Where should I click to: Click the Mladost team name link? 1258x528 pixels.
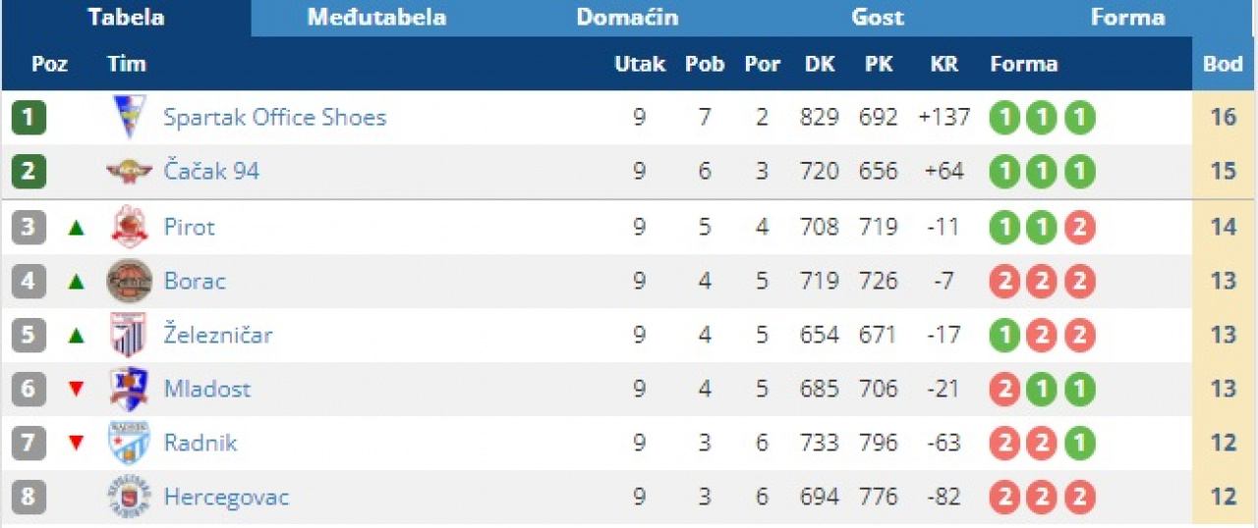(x=207, y=389)
